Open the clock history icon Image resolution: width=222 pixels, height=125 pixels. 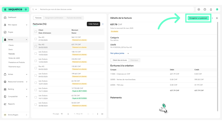(x=205, y=9)
